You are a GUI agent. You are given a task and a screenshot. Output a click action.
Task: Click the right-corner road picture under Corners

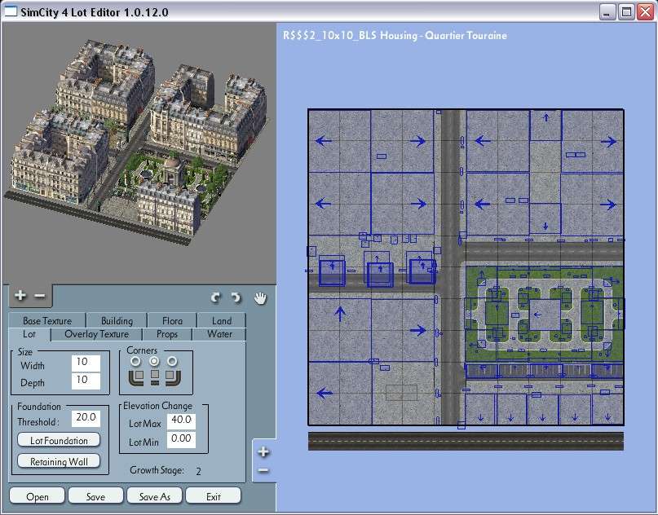click(x=173, y=377)
